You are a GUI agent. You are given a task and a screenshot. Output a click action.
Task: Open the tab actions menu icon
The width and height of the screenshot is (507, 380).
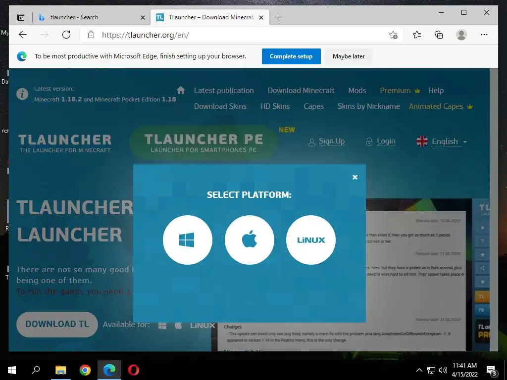pos(21,17)
